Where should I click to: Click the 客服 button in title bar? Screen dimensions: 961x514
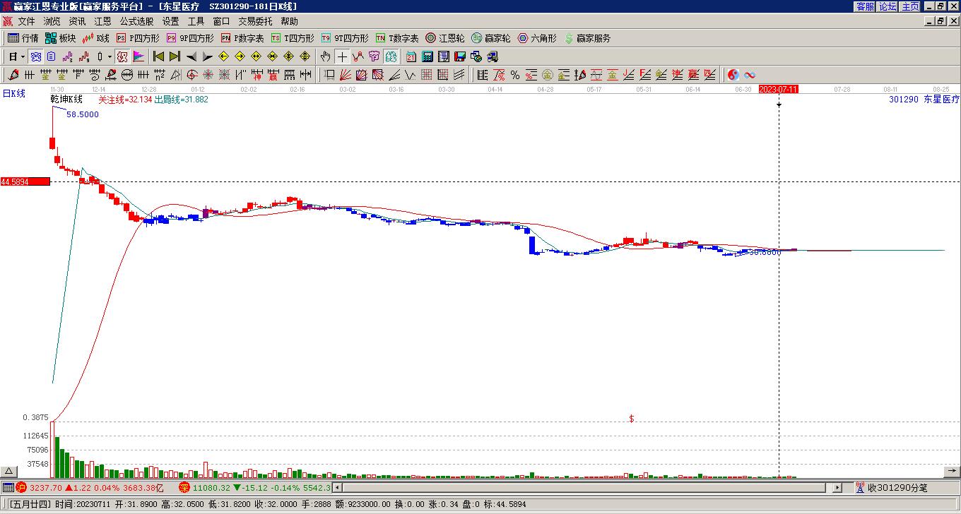(865, 6)
